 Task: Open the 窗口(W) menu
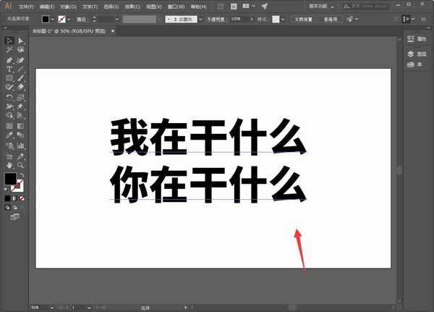[176, 7]
